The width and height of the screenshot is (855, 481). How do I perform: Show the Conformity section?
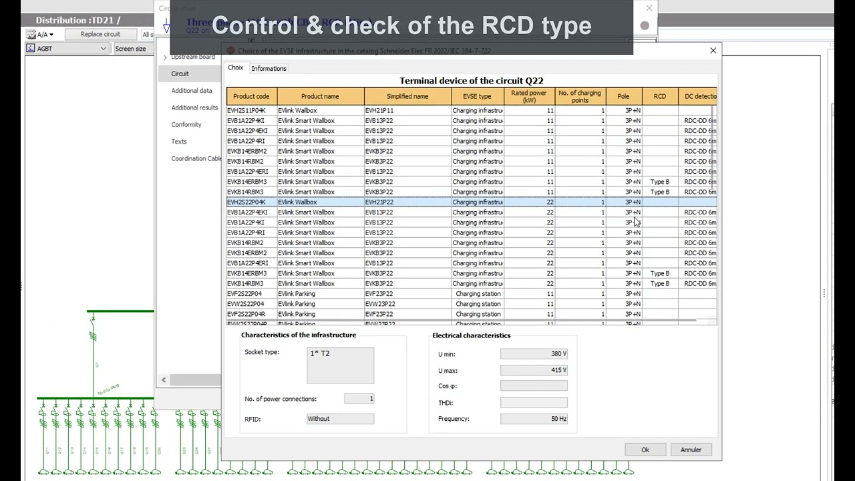click(186, 124)
